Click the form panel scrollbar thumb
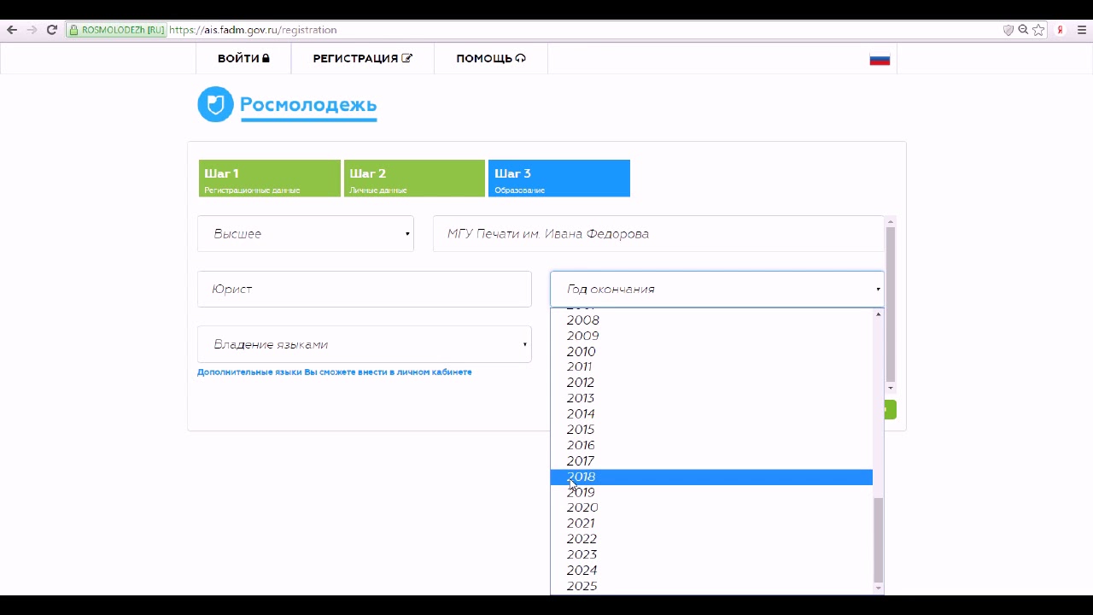The height and width of the screenshot is (615, 1093). (891, 304)
